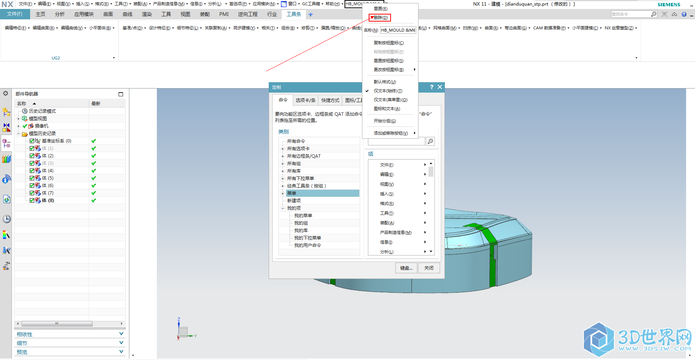The image size is (695, 360).
Task: Toggle the 体 (3) checkbox
Action: (32, 163)
